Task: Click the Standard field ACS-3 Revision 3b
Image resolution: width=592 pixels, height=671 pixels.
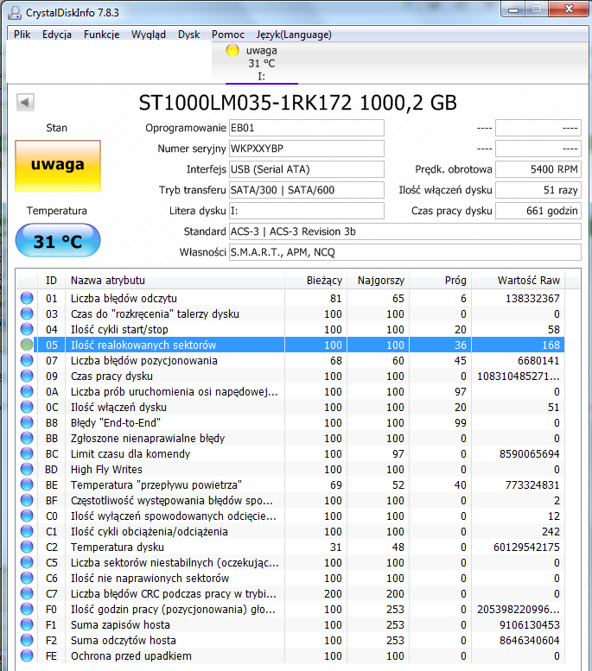Action: pyautogui.click(x=405, y=231)
